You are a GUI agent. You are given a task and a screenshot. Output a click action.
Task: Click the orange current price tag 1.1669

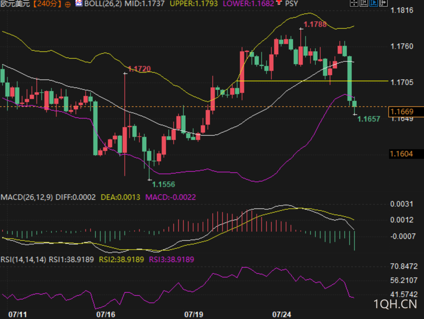point(406,112)
